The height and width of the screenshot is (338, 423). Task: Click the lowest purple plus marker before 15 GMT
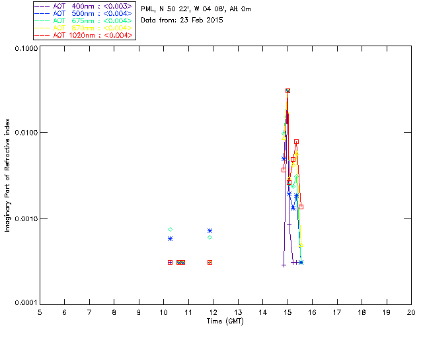[x=284, y=265]
